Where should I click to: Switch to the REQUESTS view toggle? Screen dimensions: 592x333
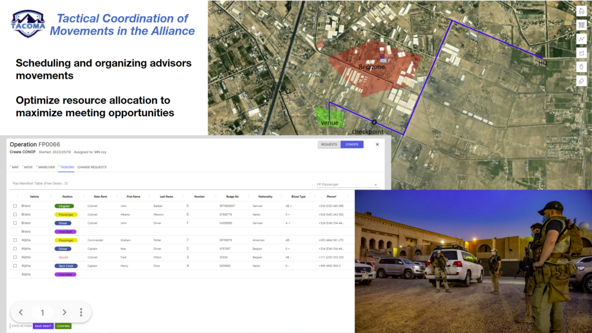click(x=329, y=145)
